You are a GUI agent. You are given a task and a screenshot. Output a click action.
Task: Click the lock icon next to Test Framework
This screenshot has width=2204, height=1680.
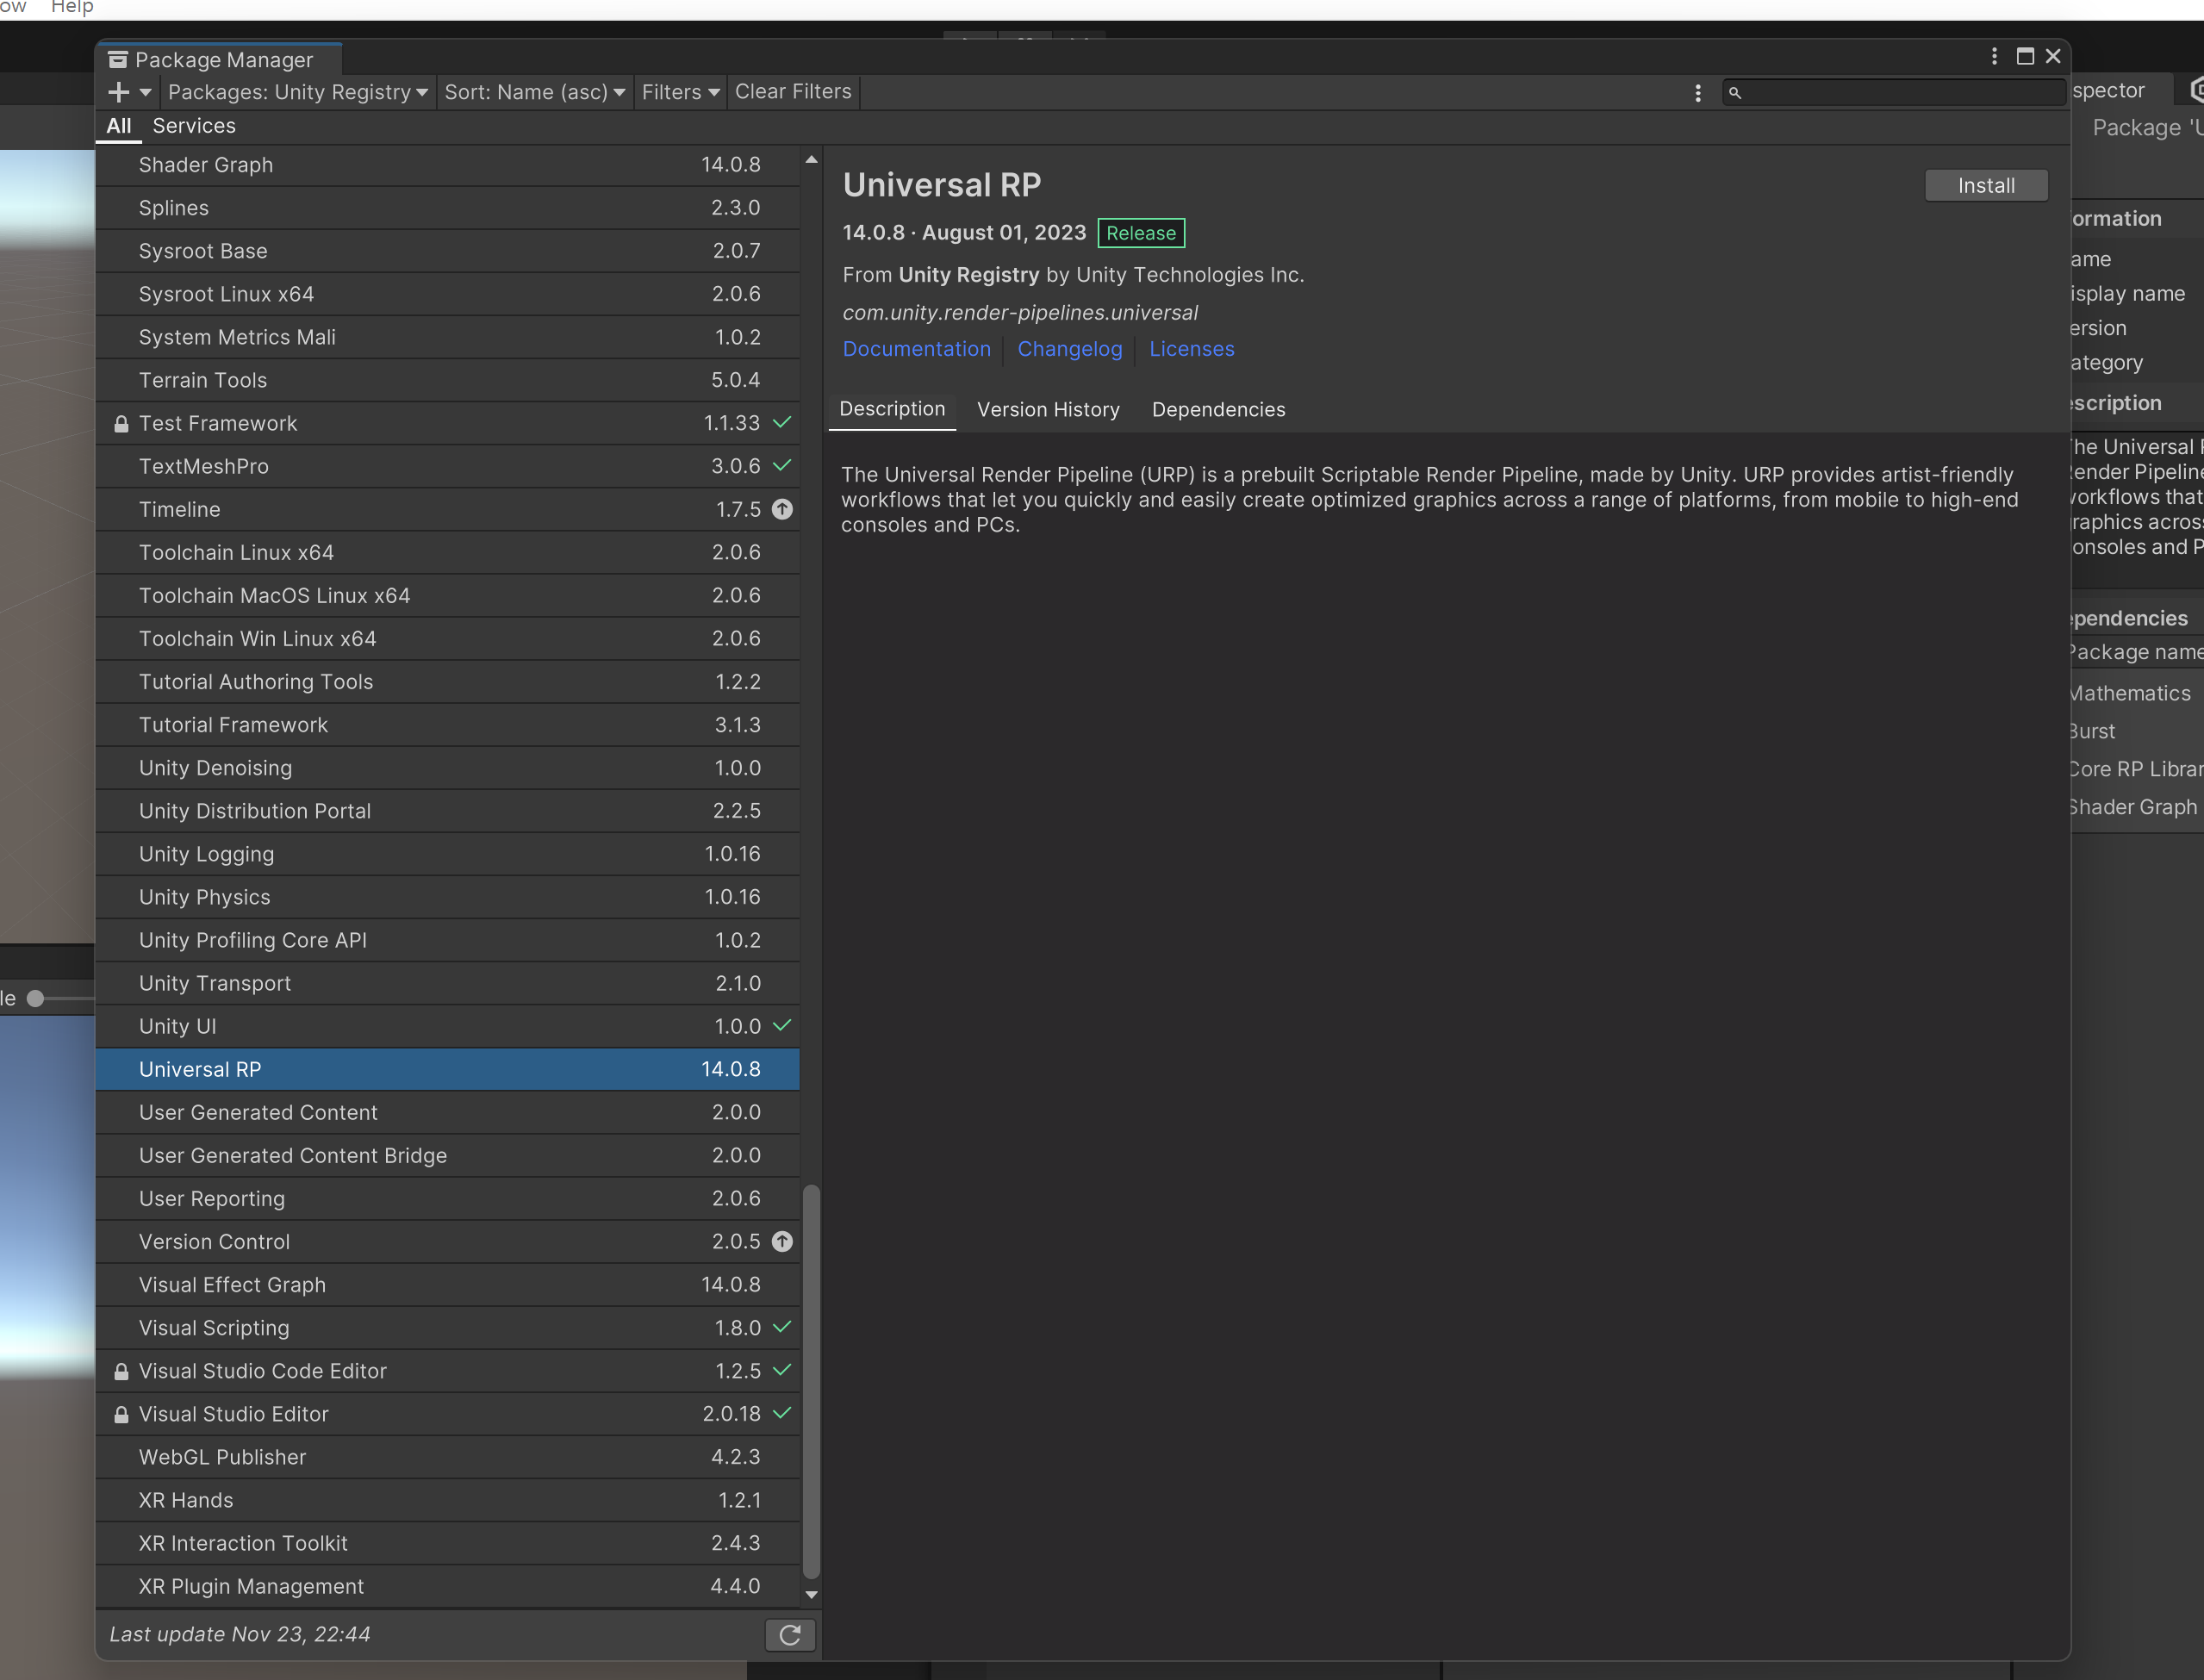pos(121,424)
